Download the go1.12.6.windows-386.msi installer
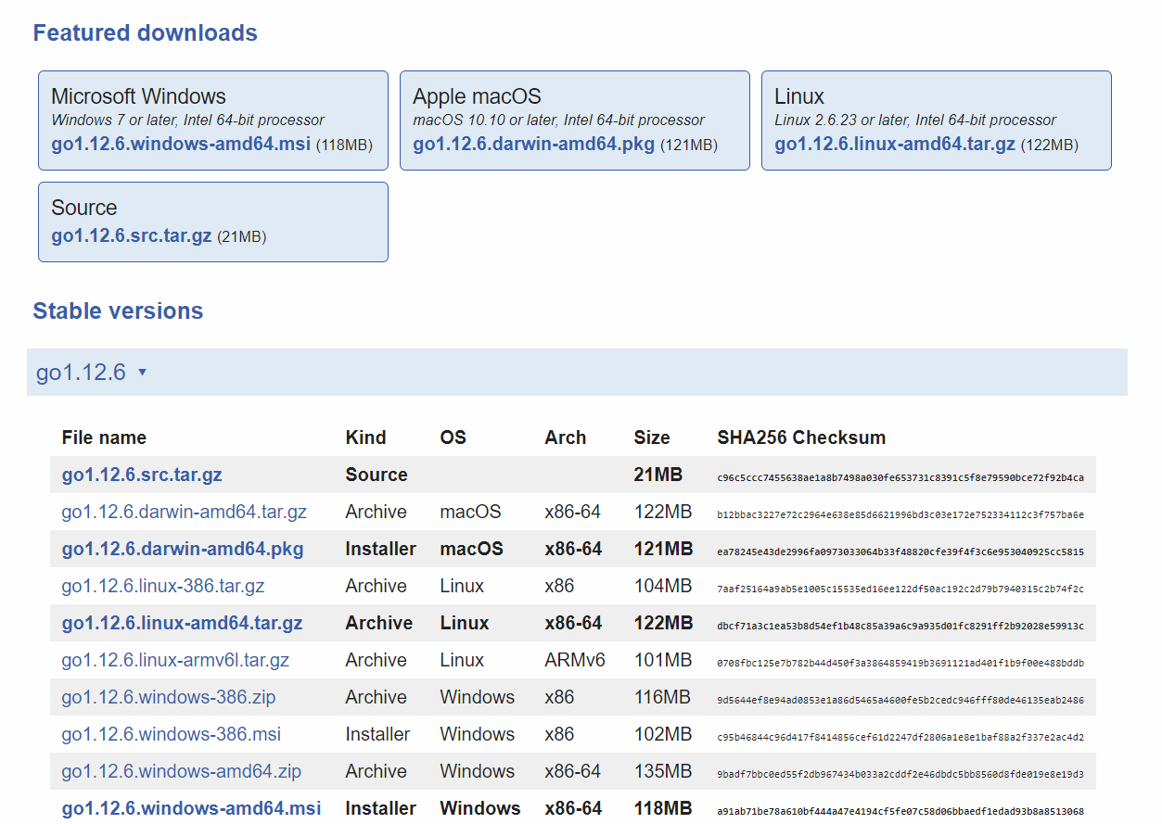 (172, 734)
